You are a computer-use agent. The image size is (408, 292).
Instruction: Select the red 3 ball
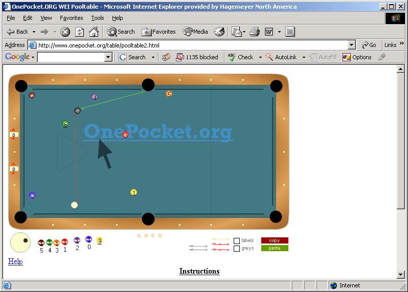coord(126,135)
